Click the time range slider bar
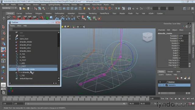The image size is (195, 110). pos(76,104)
